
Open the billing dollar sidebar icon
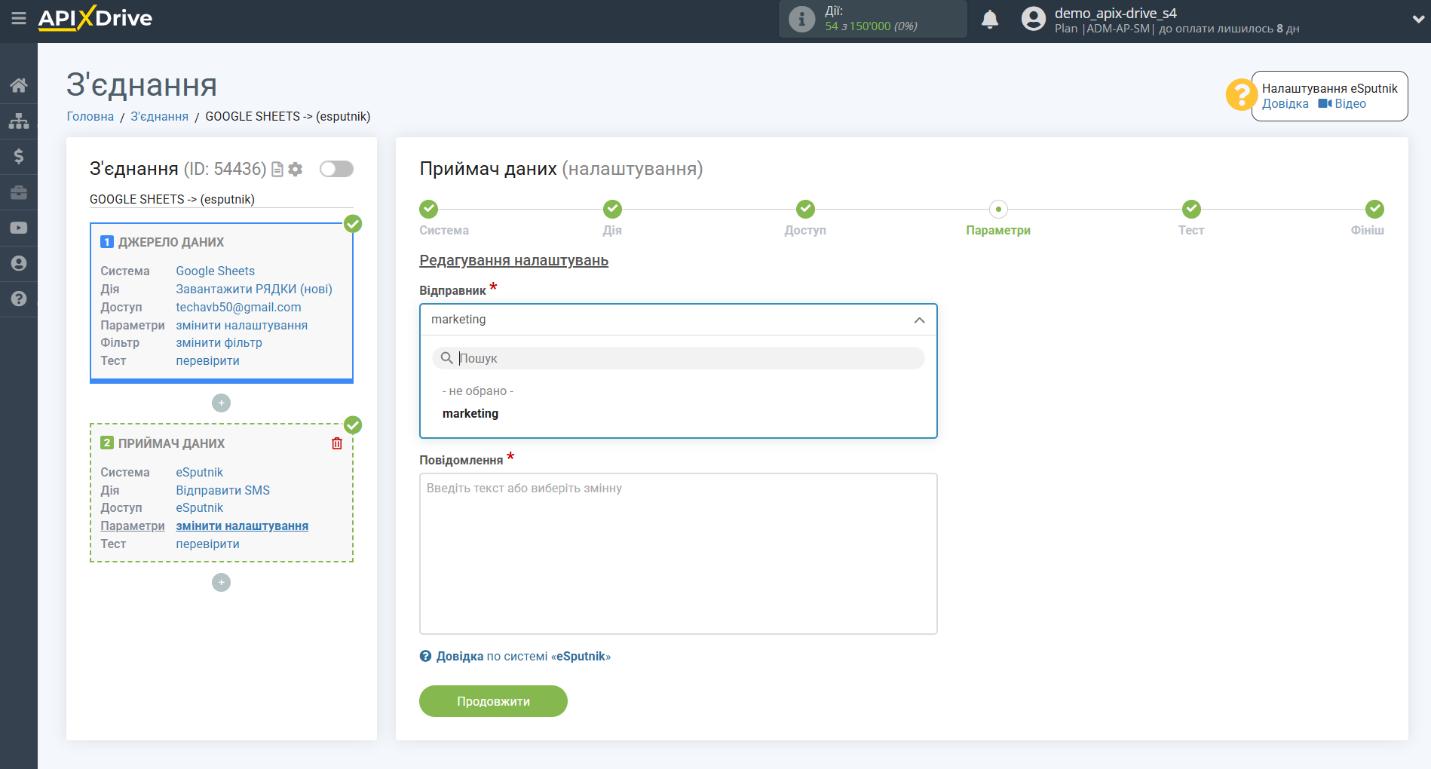tap(19, 156)
